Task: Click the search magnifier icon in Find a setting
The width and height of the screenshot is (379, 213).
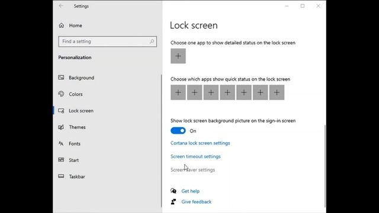Action: tap(152, 41)
